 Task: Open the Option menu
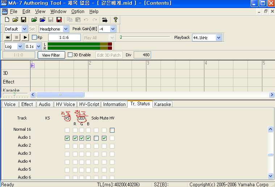pyautogui.click(x=78, y=11)
